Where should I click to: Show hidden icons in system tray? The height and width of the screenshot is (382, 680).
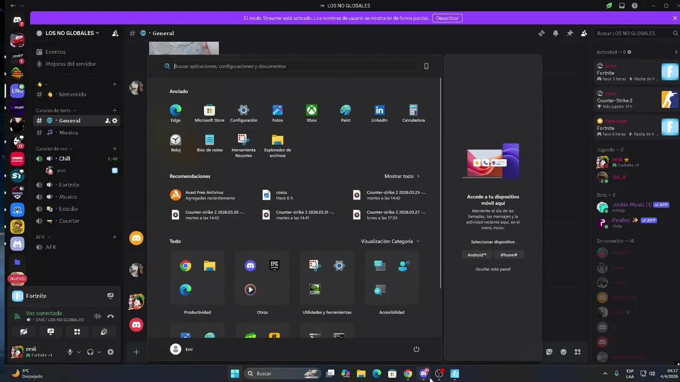tap(605, 374)
